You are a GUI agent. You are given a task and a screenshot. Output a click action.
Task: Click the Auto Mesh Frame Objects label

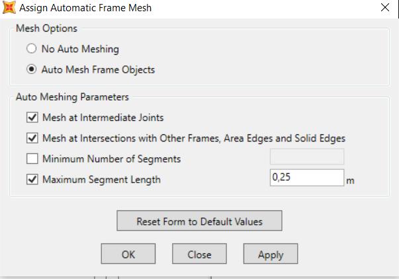tap(98, 69)
